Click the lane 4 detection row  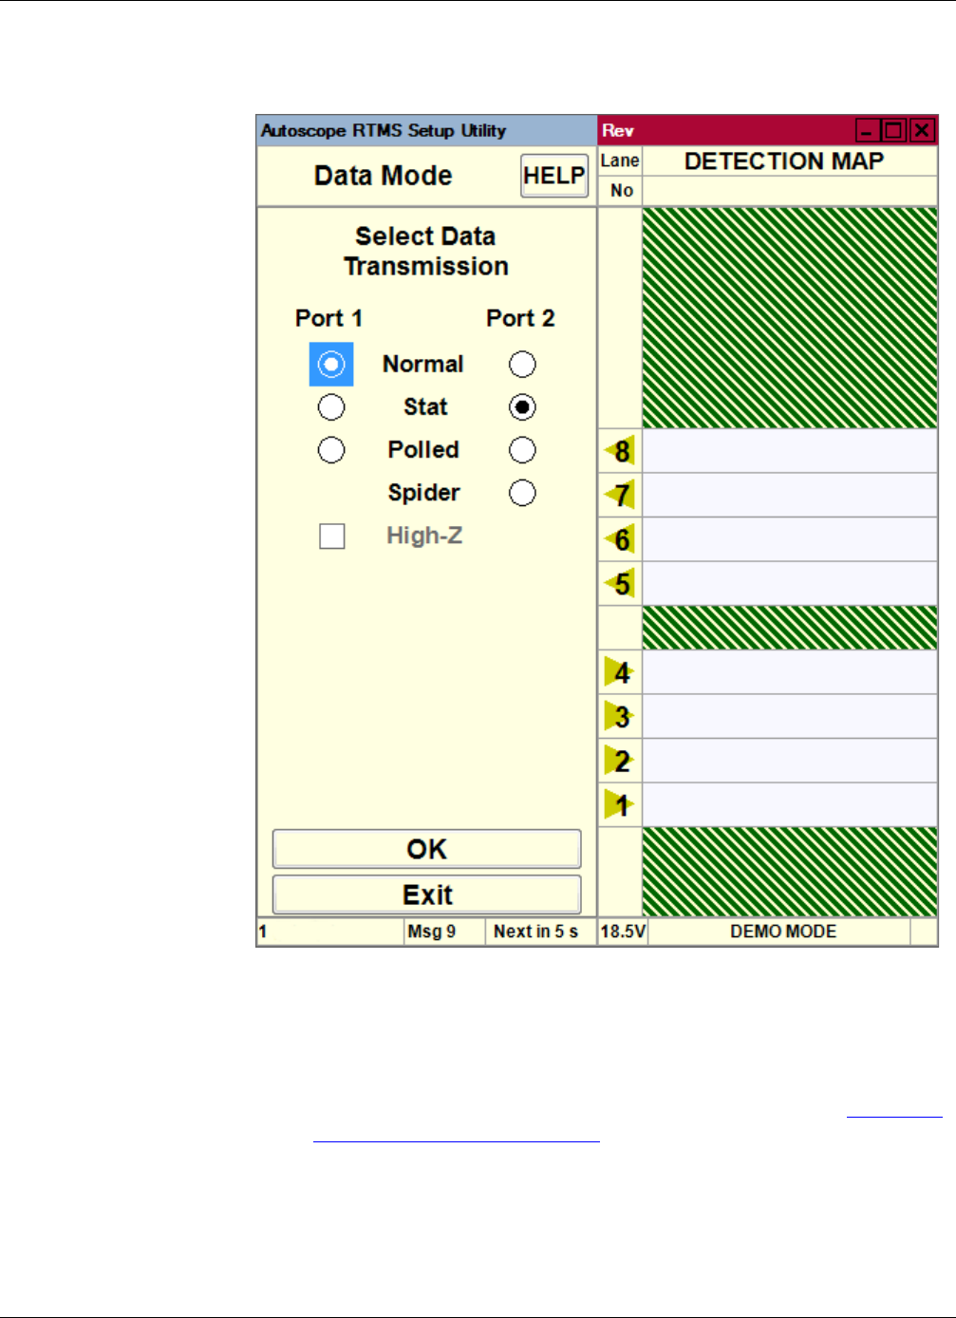pos(790,672)
